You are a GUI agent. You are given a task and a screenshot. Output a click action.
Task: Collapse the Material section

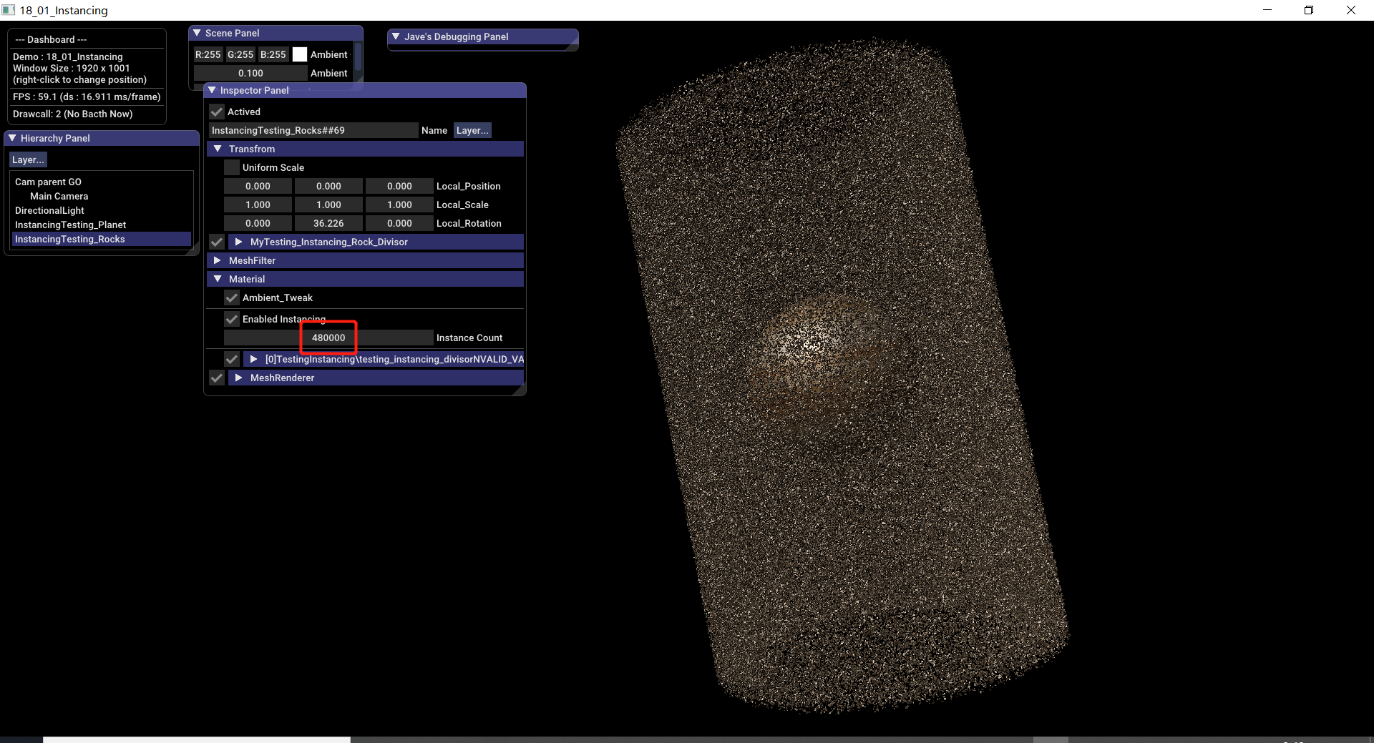tap(218, 279)
